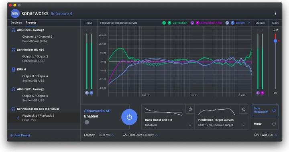Click the output L channel badge
289x152 pixels.
[258, 93]
